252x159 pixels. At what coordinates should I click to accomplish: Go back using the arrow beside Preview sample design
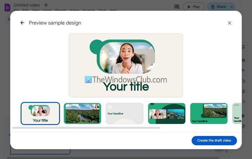point(22,23)
